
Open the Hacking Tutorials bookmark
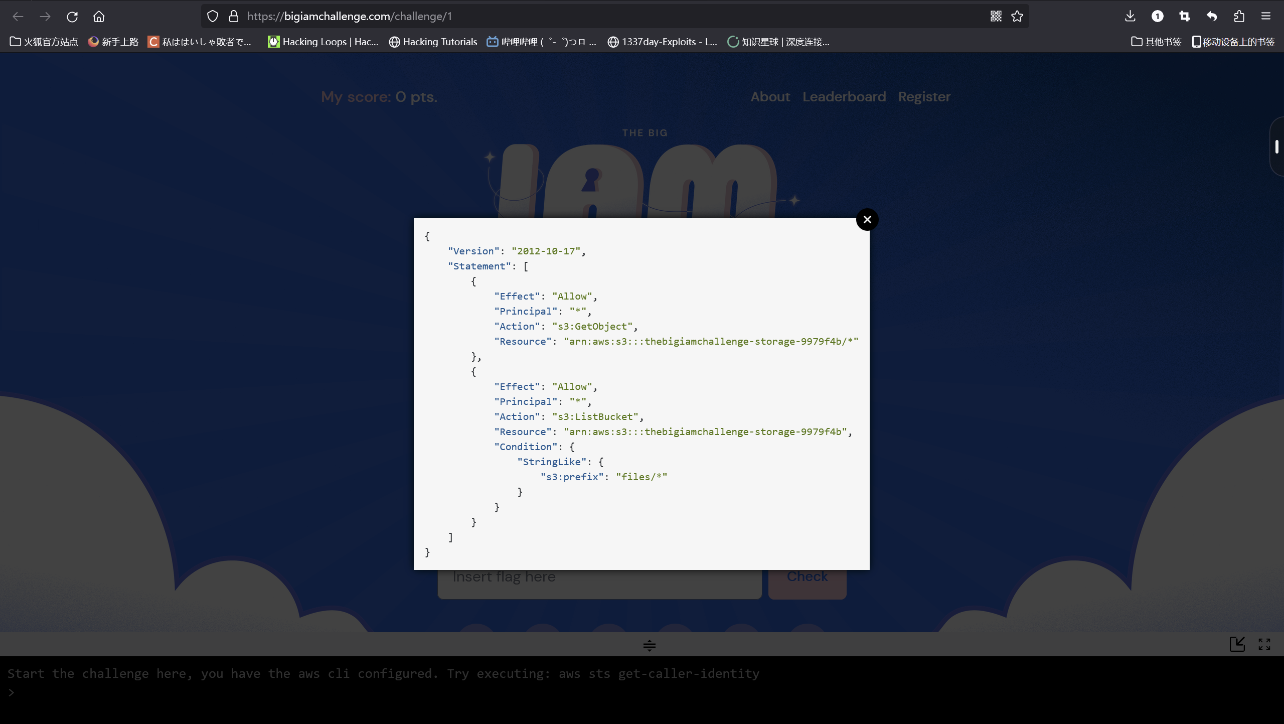coord(433,42)
